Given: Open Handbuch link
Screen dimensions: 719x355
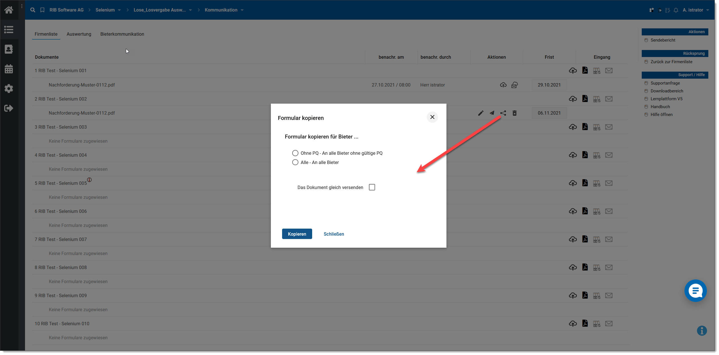Looking at the screenshot, I should point(660,107).
